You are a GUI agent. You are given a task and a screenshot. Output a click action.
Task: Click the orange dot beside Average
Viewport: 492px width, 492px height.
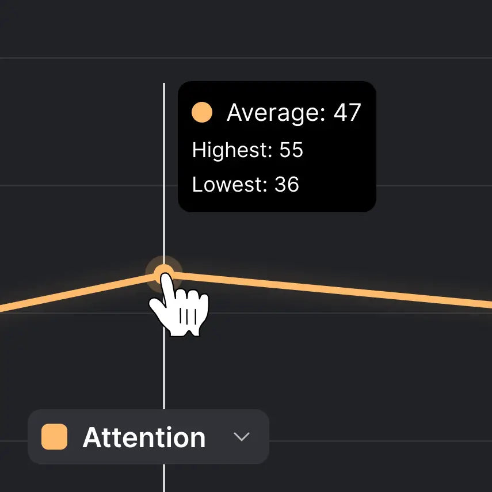click(202, 113)
